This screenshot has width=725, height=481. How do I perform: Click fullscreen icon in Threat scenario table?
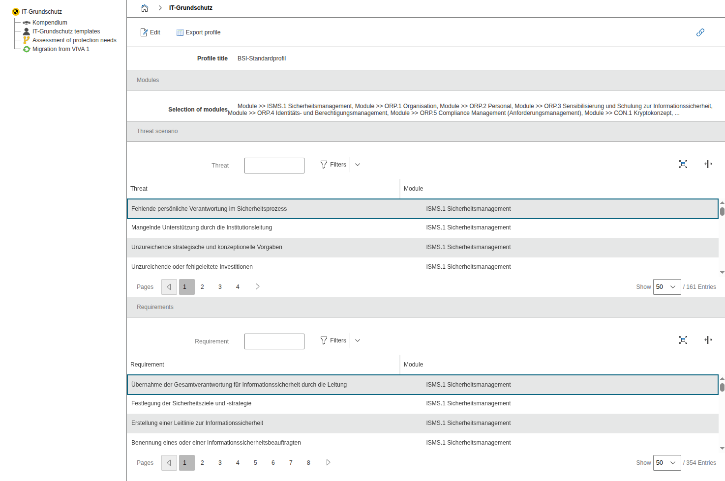pos(683,164)
